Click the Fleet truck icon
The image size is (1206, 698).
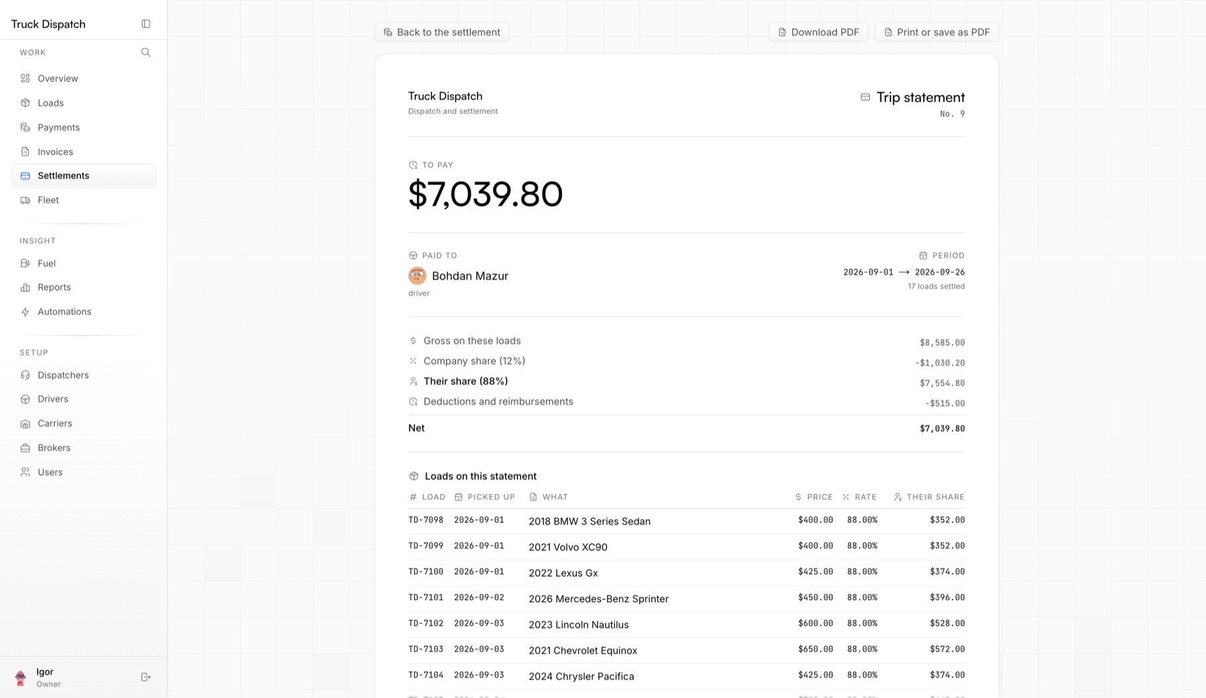[x=25, y=200]
